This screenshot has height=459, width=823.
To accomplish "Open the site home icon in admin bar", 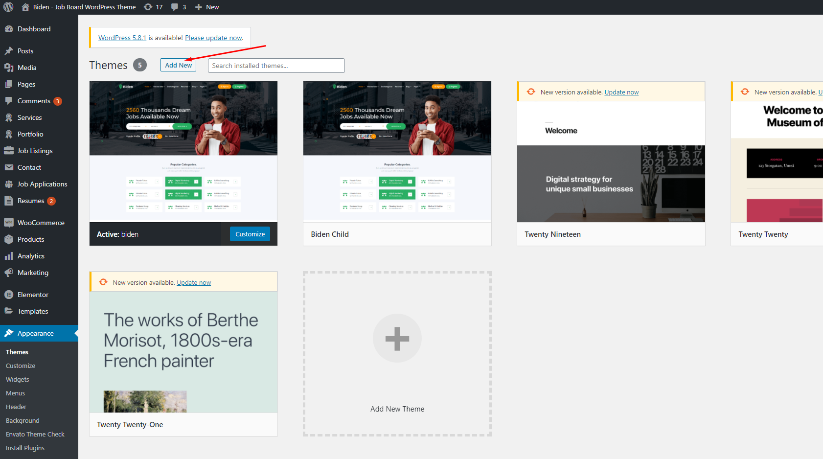I will pos(25,7).
